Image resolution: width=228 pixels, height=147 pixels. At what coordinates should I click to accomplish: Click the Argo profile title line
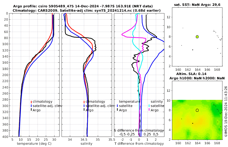click(x=83, y=6)
